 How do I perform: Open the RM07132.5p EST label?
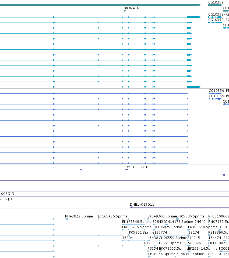coord(219,222)
